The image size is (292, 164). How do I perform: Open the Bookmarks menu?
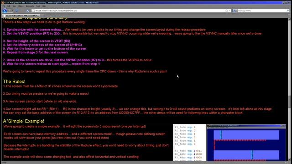click(x=30, y=6)
